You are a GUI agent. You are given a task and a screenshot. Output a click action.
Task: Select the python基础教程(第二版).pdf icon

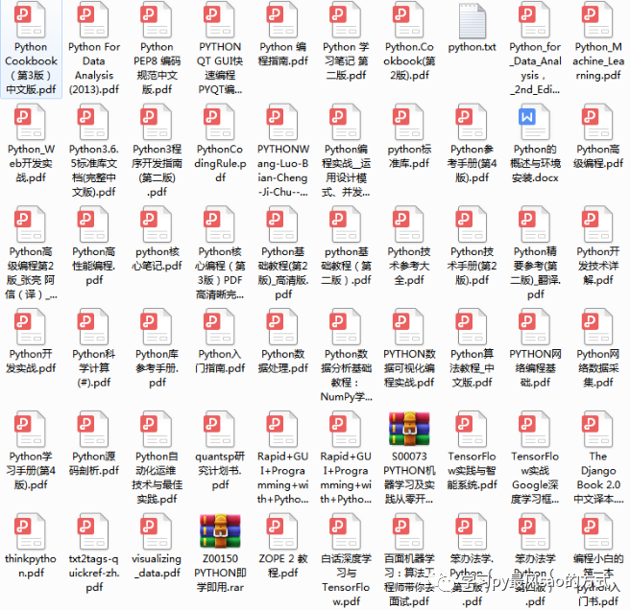tap(346, 223)
